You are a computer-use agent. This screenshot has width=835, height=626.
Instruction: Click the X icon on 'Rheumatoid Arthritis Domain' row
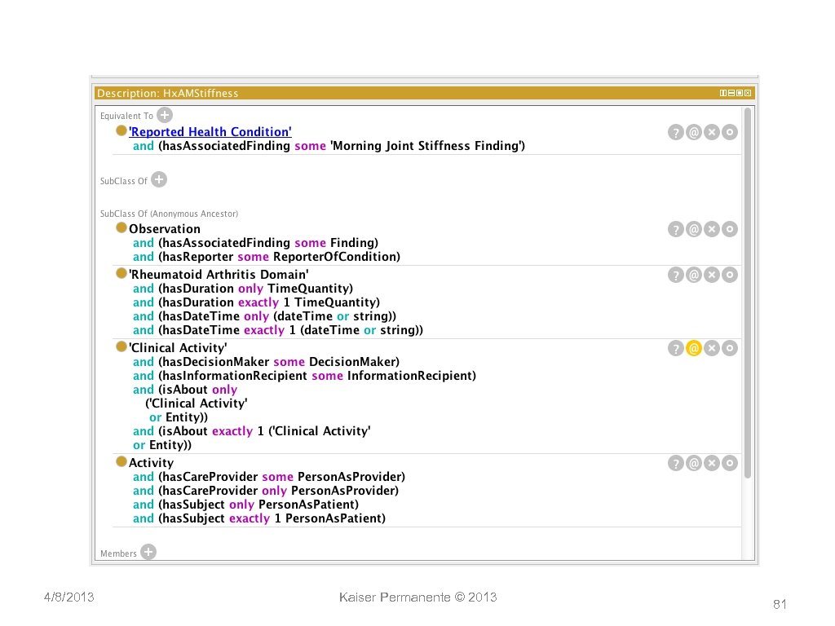[x=712, y=276]
